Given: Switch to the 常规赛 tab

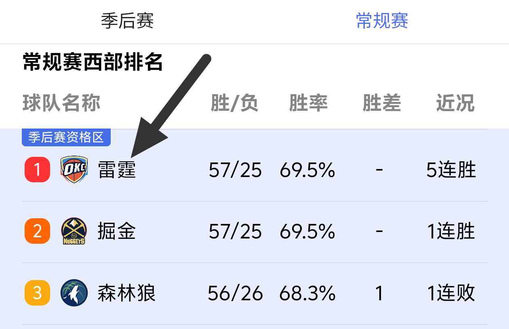Looking at the screenshot, I should coord(382,21).
